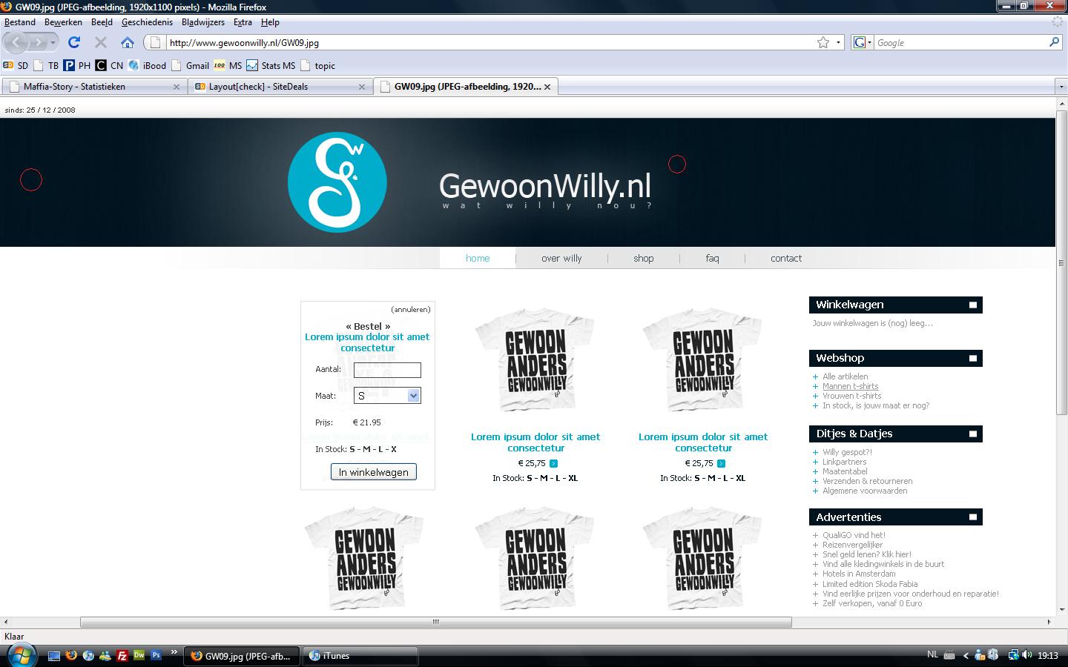Open the PH bookmark
This screenshot has height=667, width=1068.
pyautogui.click(x=77, y=65)
